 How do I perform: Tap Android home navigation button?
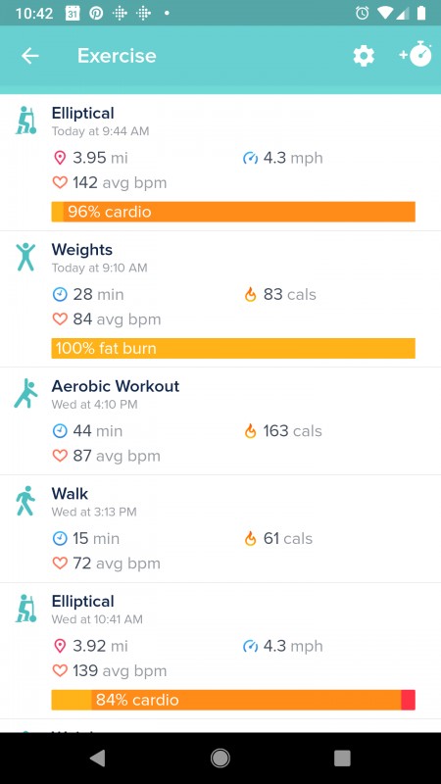[220, 759]
